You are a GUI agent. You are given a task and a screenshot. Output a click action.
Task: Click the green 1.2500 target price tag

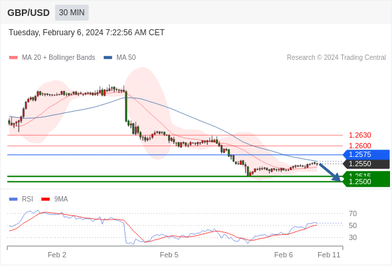pos(367,182)
